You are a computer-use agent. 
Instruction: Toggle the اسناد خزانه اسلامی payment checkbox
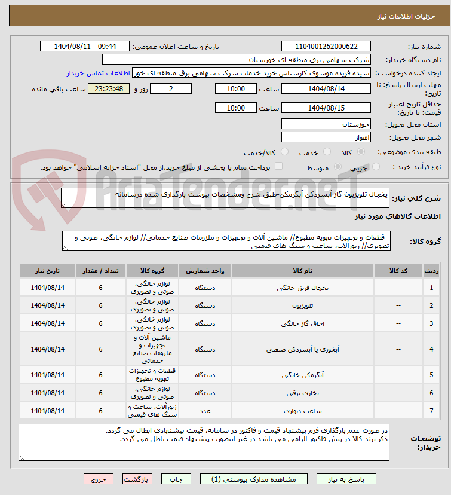(278, 166)
